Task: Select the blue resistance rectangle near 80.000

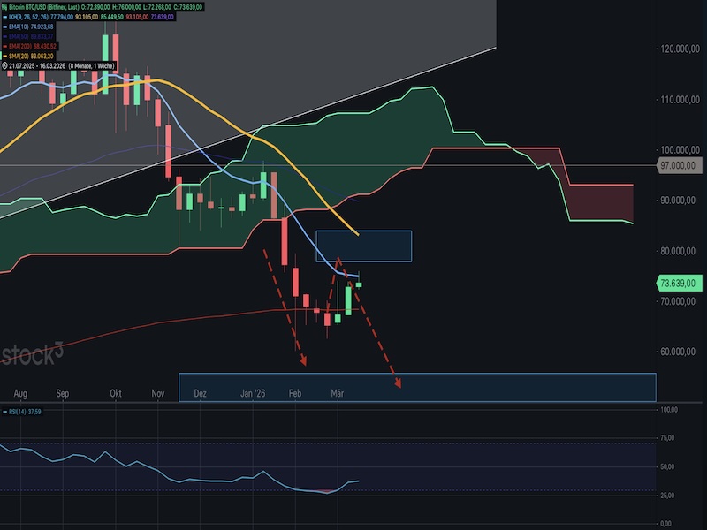Action: coord(364,246)
